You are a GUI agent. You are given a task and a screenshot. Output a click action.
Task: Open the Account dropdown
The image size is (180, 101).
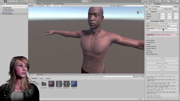tap(158, 1)
